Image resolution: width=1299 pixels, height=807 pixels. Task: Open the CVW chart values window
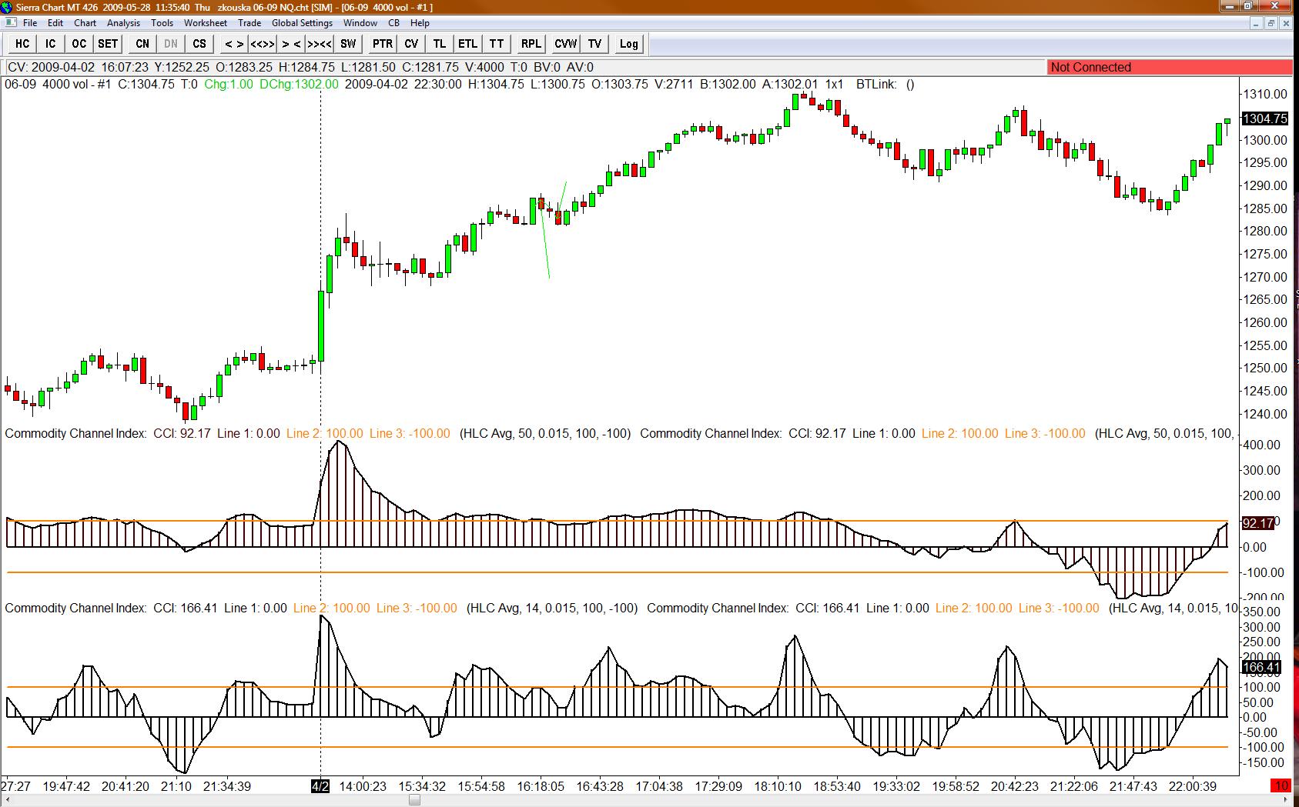566,44
